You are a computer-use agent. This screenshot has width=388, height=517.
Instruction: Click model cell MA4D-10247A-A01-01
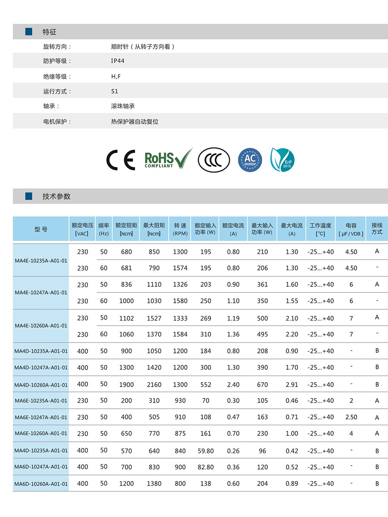click(x=41, y=367)
